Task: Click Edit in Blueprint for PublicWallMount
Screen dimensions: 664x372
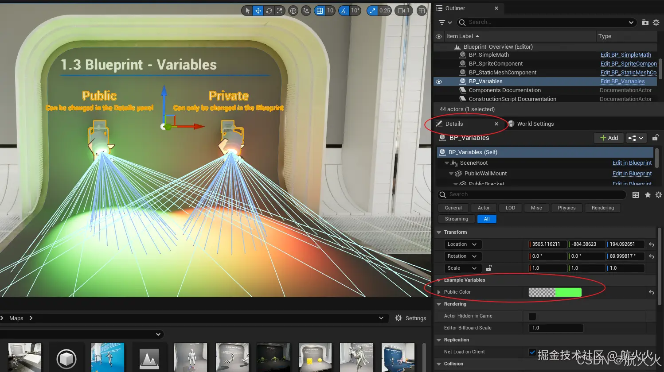Action: pos(632,174)
